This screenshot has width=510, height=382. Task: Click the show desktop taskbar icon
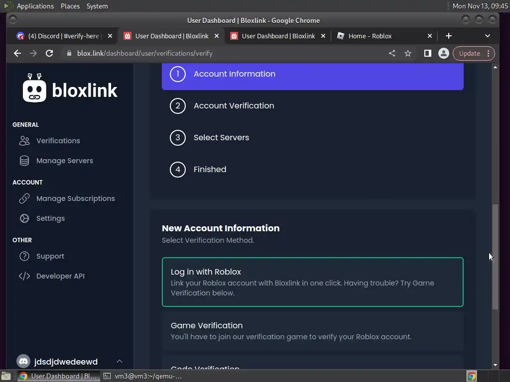(x=5, y=376)
